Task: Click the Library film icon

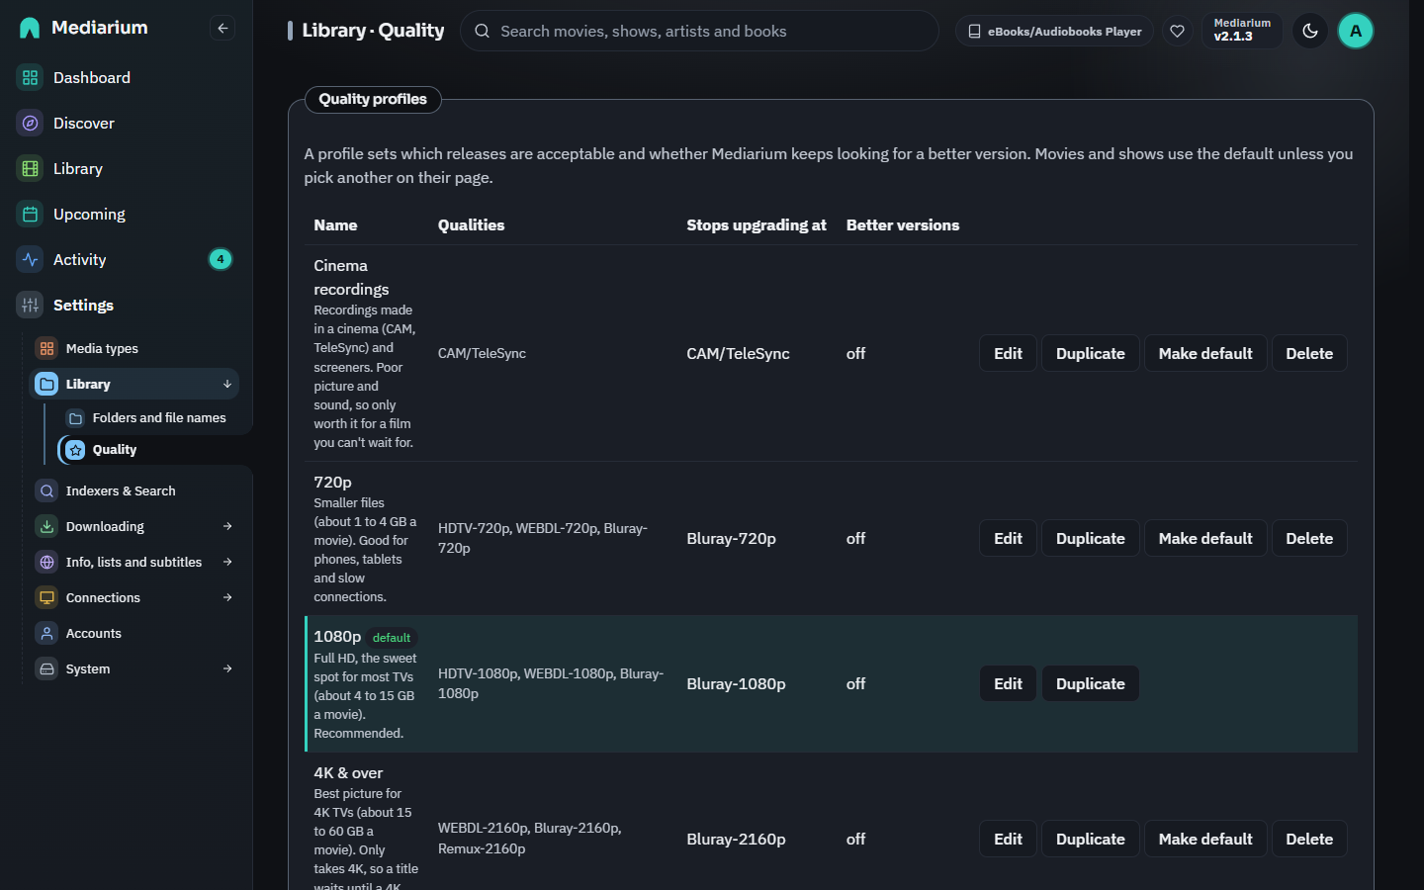Action: [31, 168]
